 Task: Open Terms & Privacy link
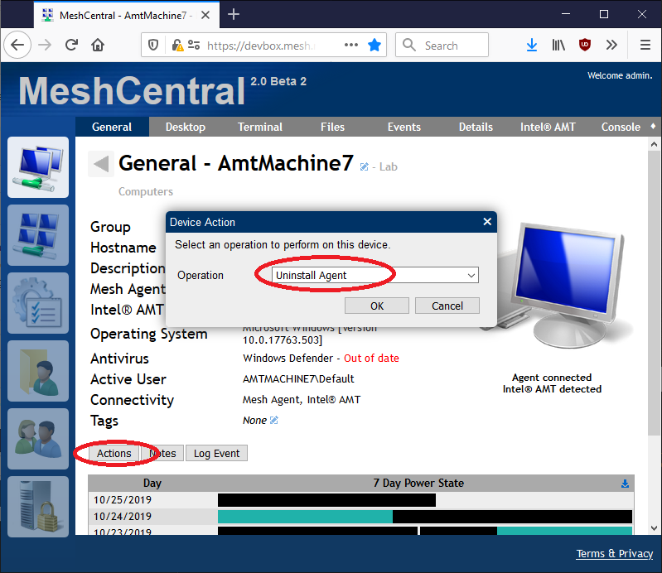[x=615, y=554]
